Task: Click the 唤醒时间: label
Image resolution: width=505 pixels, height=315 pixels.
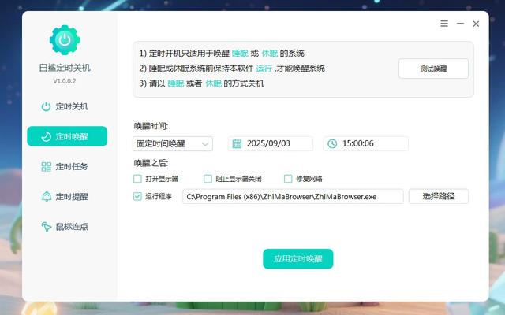Action: pyautogui.click(x=151, y=126)
